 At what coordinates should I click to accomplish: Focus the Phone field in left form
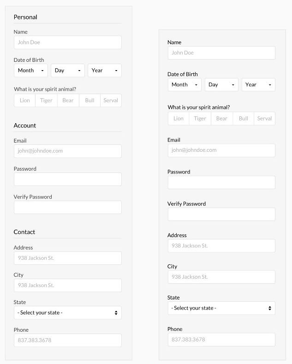coord(68,340)
